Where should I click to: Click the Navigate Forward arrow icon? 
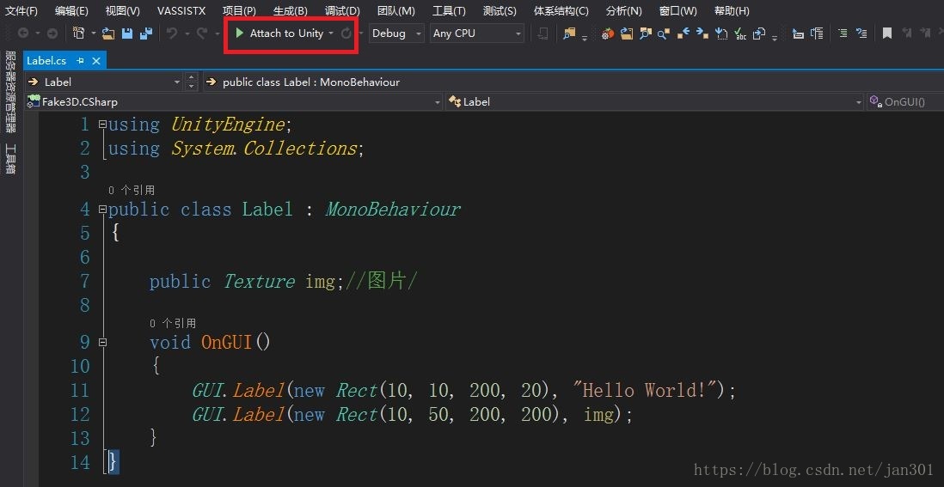tap(52, 33)
